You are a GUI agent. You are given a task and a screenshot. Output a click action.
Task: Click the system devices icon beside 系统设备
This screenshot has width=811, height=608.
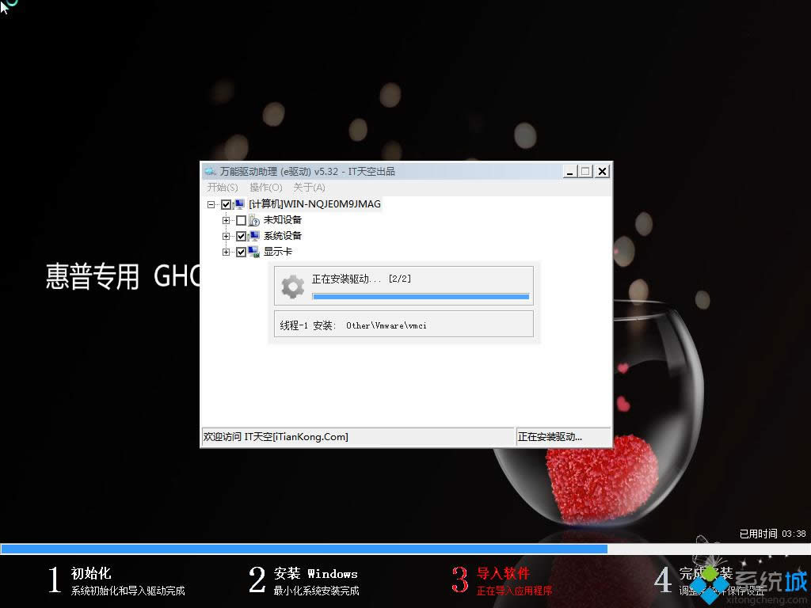[253, 235]
